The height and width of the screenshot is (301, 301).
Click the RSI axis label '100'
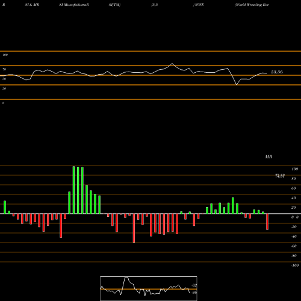[x=5, y=55]
